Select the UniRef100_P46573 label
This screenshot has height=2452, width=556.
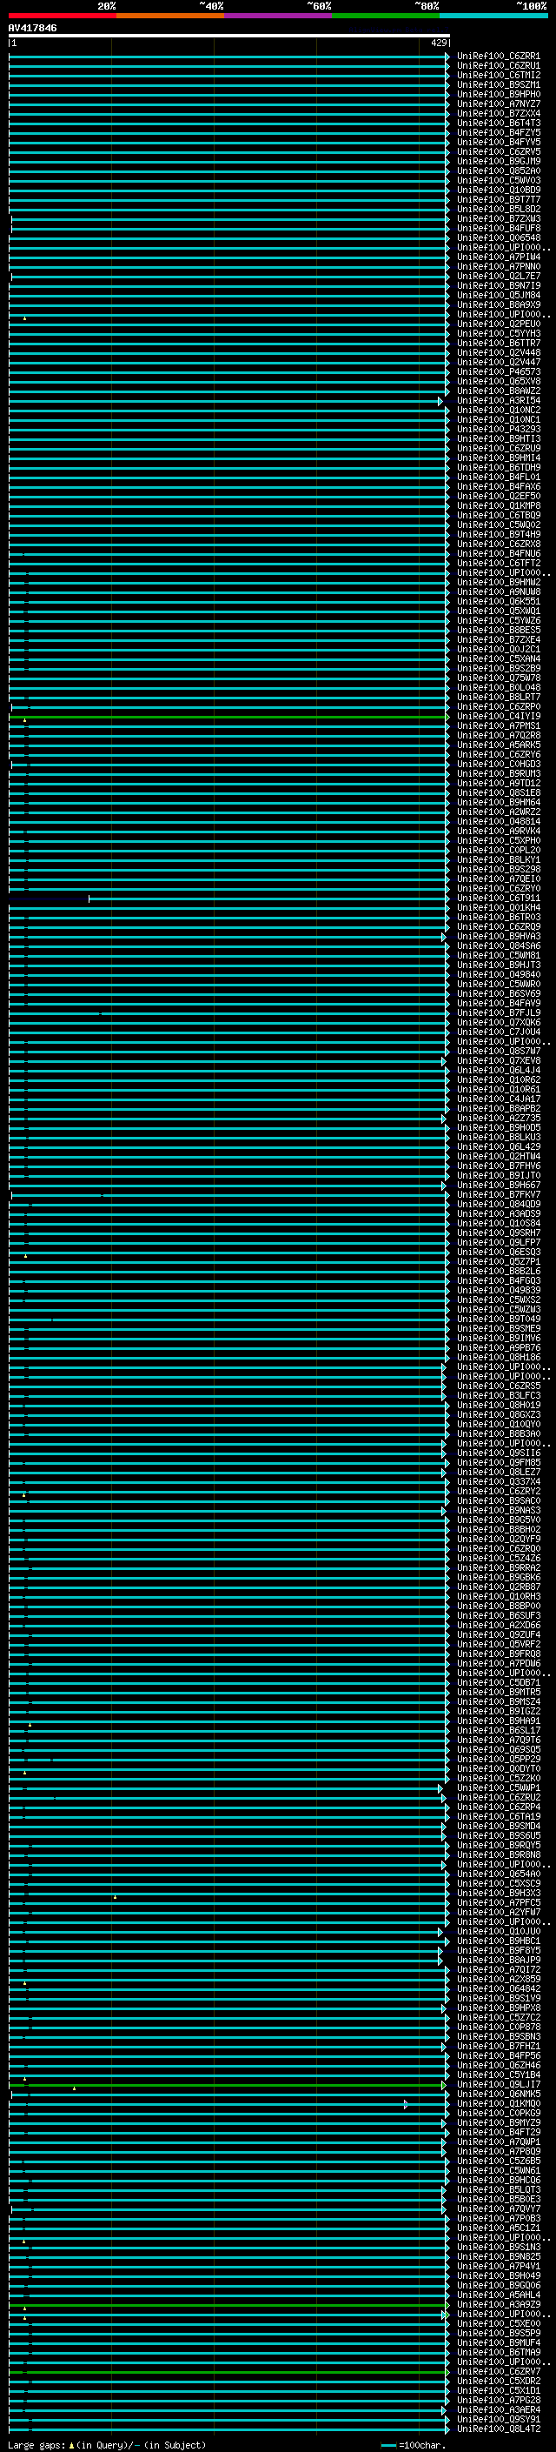[498, 371]
